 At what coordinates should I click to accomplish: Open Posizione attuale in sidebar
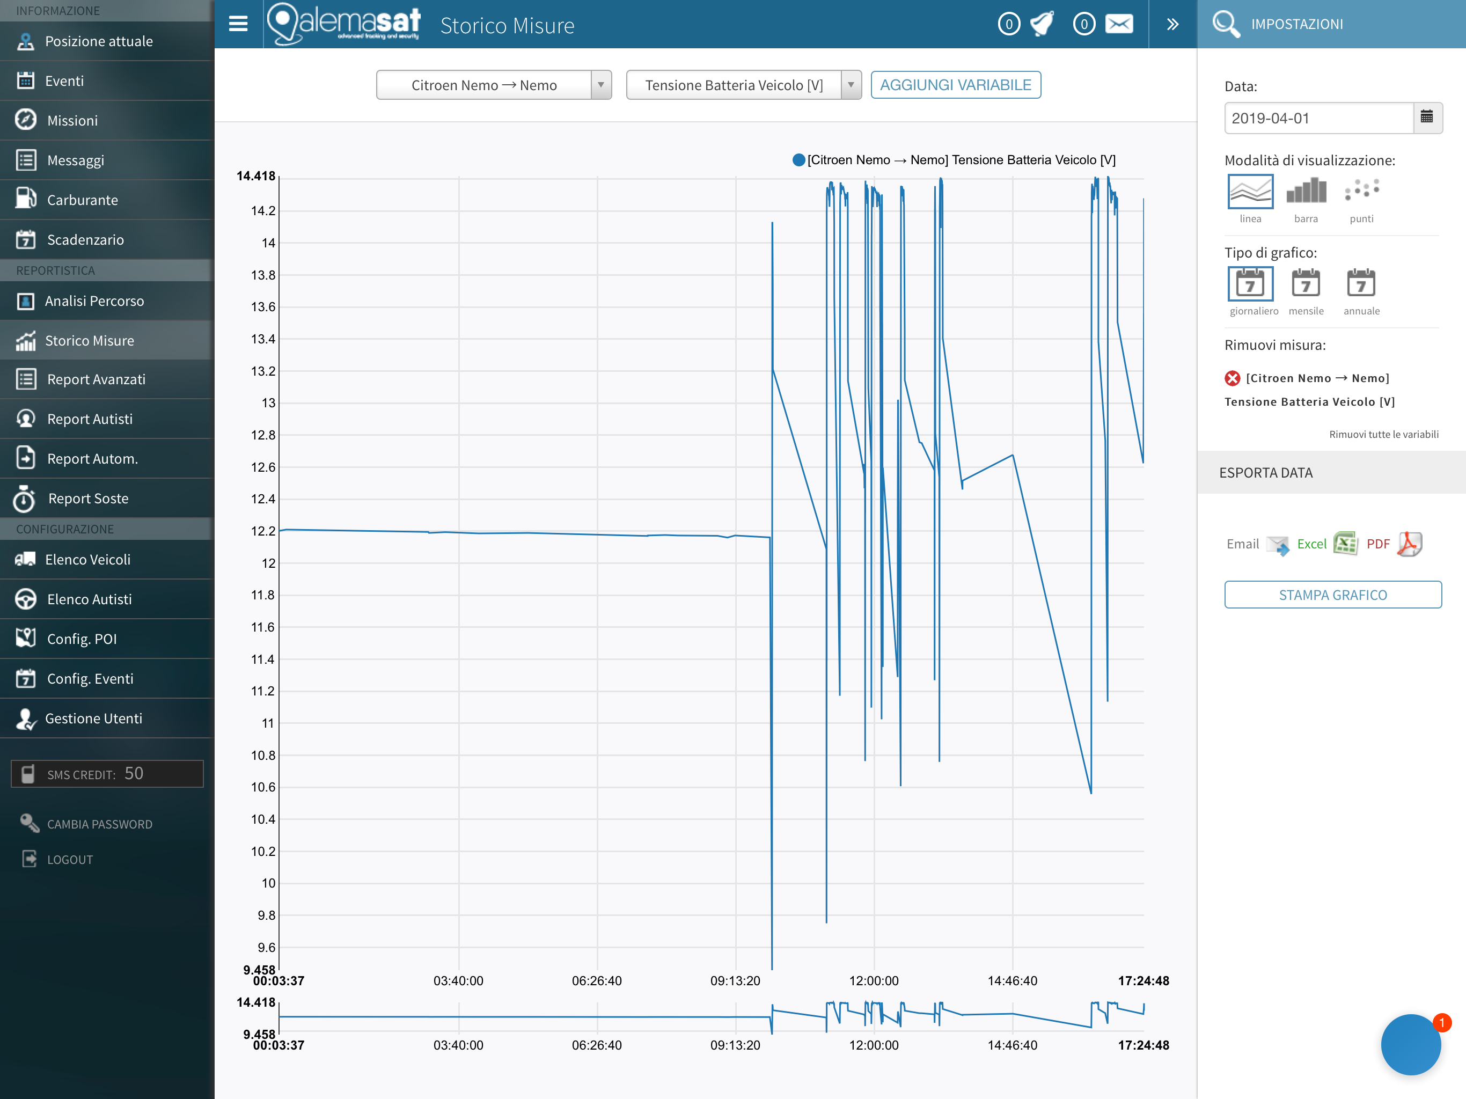click(107, 41)
